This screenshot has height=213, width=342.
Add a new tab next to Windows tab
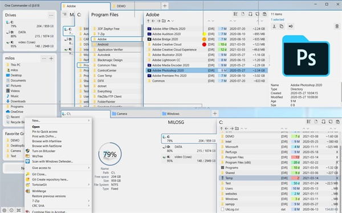pos(215,114)
